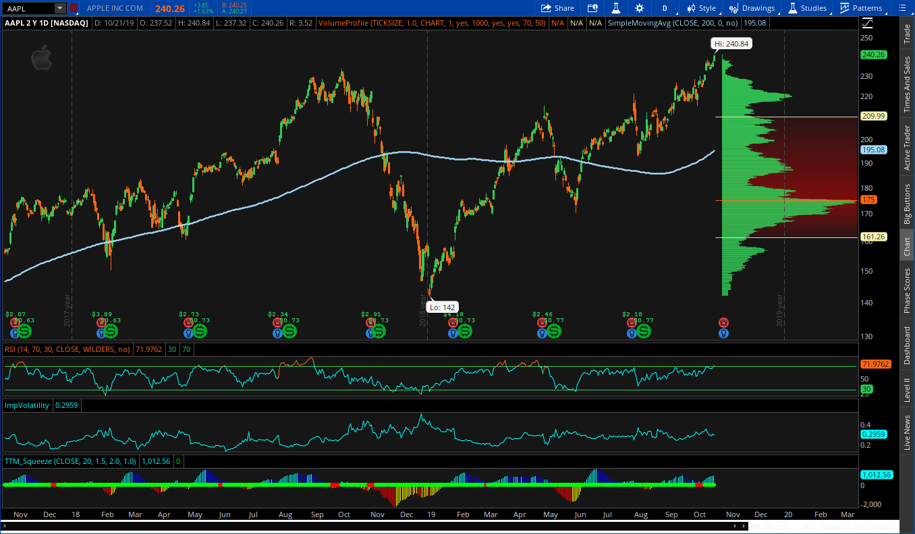This screenshot has height=534, width=915.
Task: Click the red phone icon under $2.73 near May
Action: pyautogui.click(x=189, y=323)
